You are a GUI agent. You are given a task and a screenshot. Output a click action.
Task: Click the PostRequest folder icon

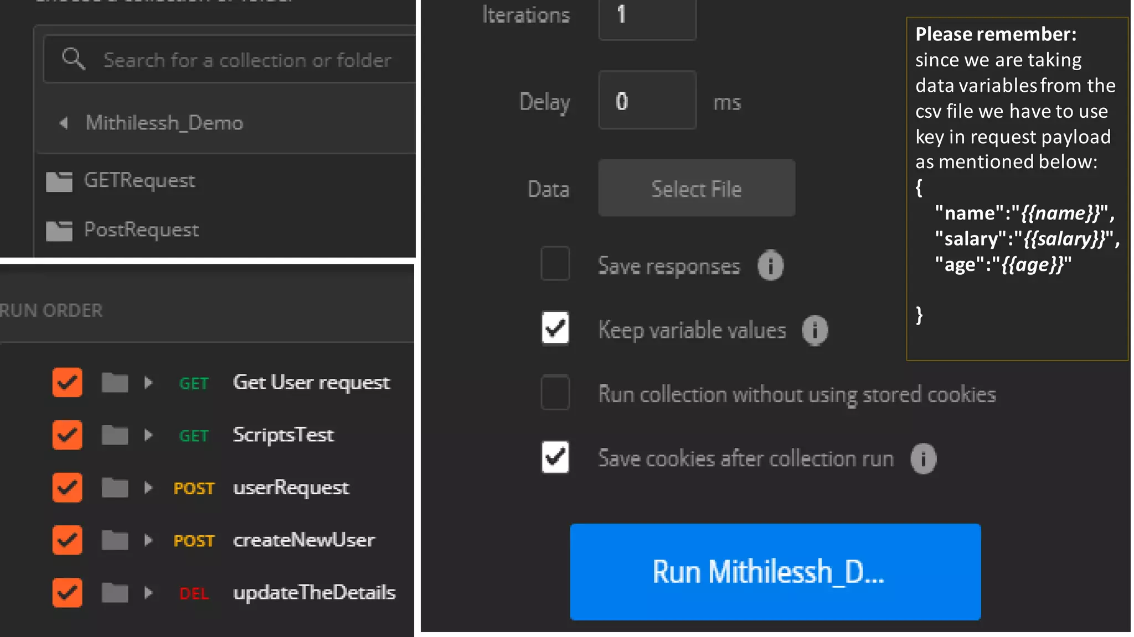(59, 231)
